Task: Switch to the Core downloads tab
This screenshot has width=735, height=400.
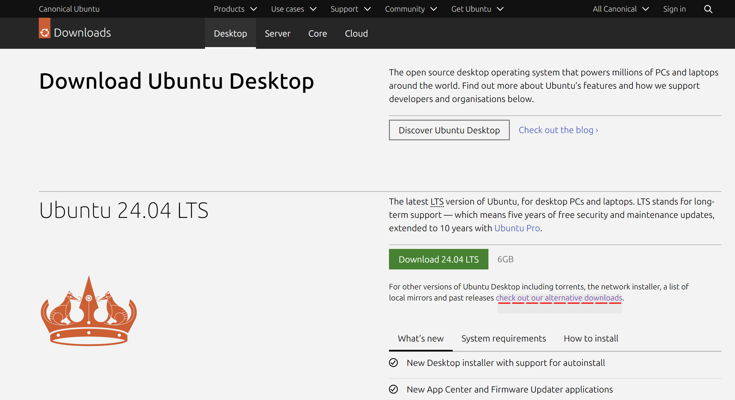Action: 317,34
